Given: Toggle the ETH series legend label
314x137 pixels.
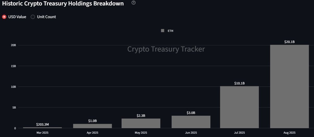Looking at the screenshot, I should click(170, 31).
